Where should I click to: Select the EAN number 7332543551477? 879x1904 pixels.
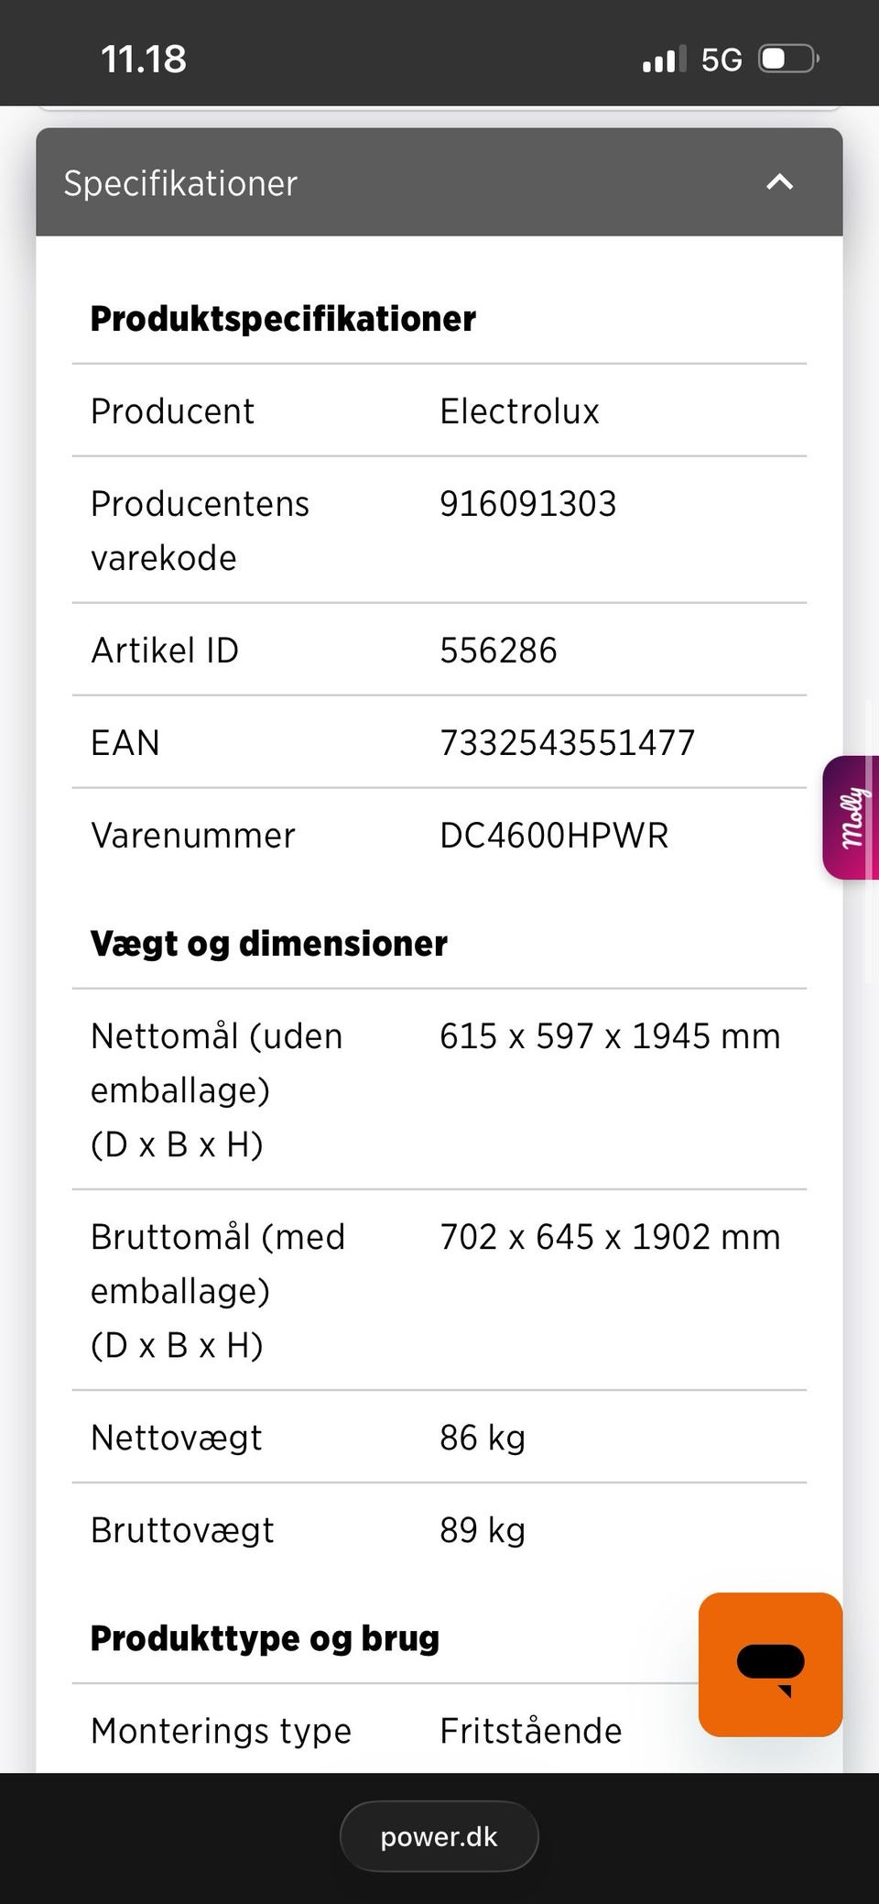pos(568,742)
